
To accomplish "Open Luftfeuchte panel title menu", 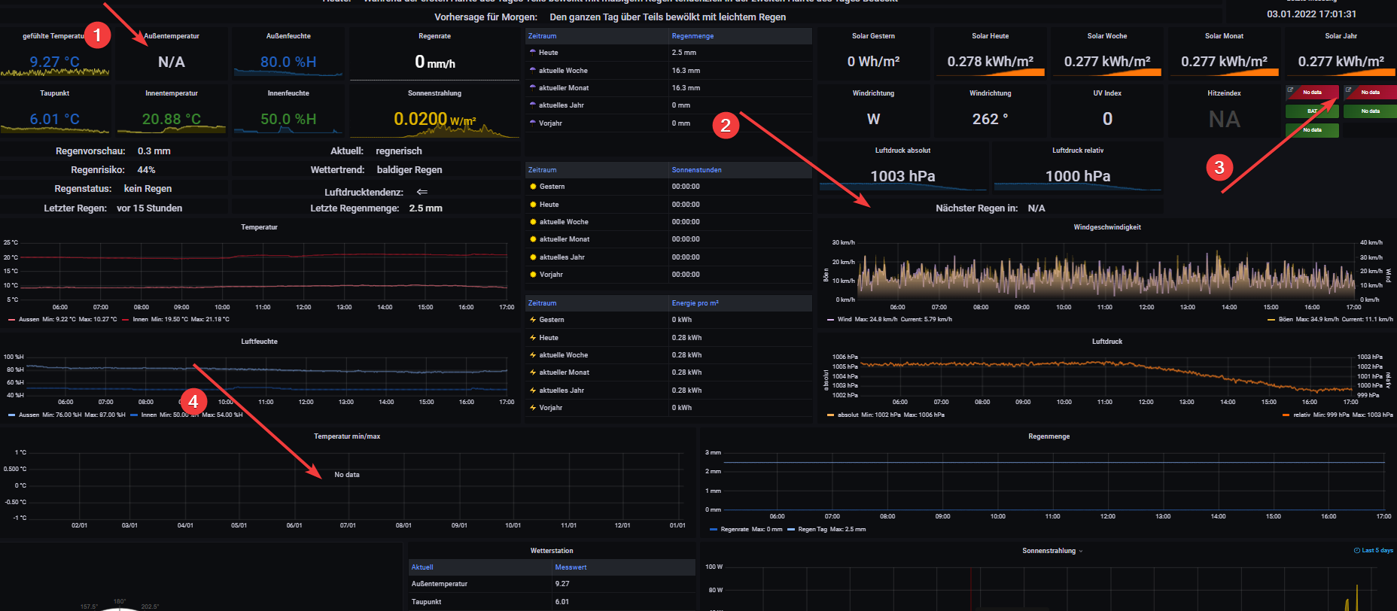I will pyautogui.click(x=259, y=342).
